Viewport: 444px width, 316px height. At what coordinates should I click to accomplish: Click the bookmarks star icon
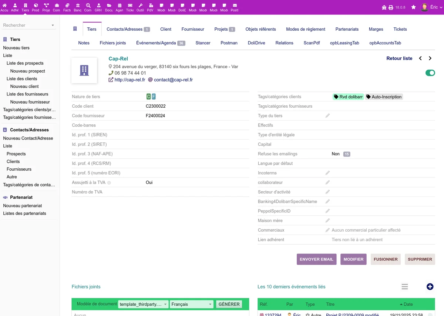click(413, 7)
